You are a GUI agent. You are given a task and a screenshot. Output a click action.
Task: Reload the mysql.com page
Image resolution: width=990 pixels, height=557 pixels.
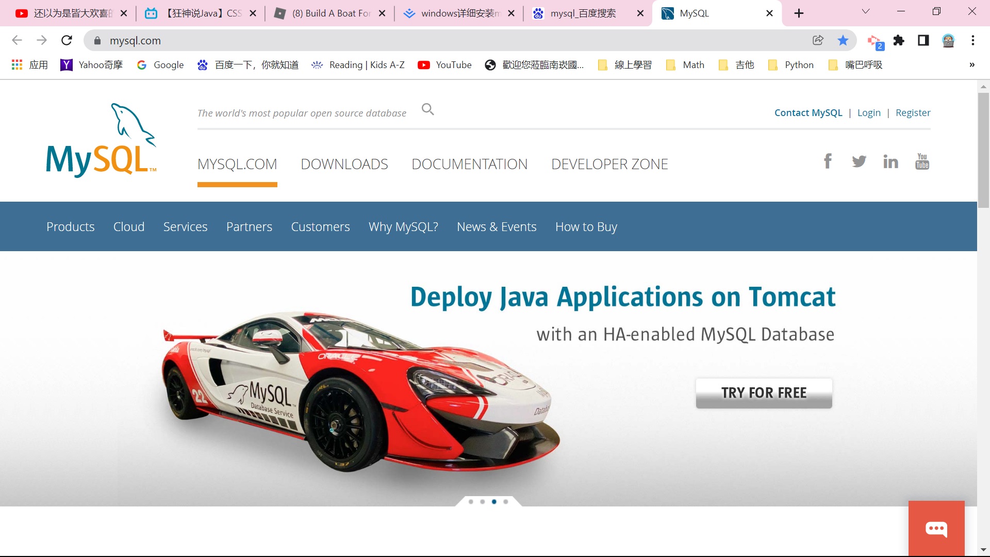[67, 40]
